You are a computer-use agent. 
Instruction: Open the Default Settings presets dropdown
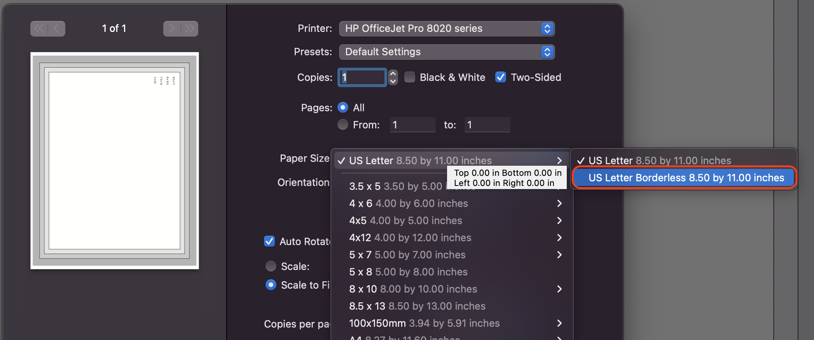[x=446, y=52]
